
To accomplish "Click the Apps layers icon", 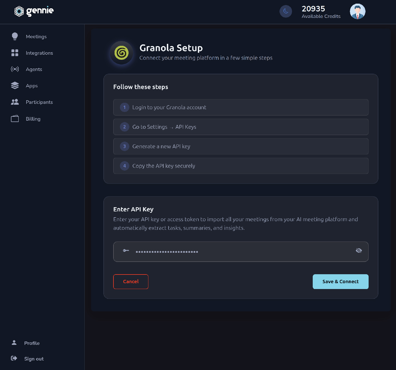I will [x=15, y=85].
